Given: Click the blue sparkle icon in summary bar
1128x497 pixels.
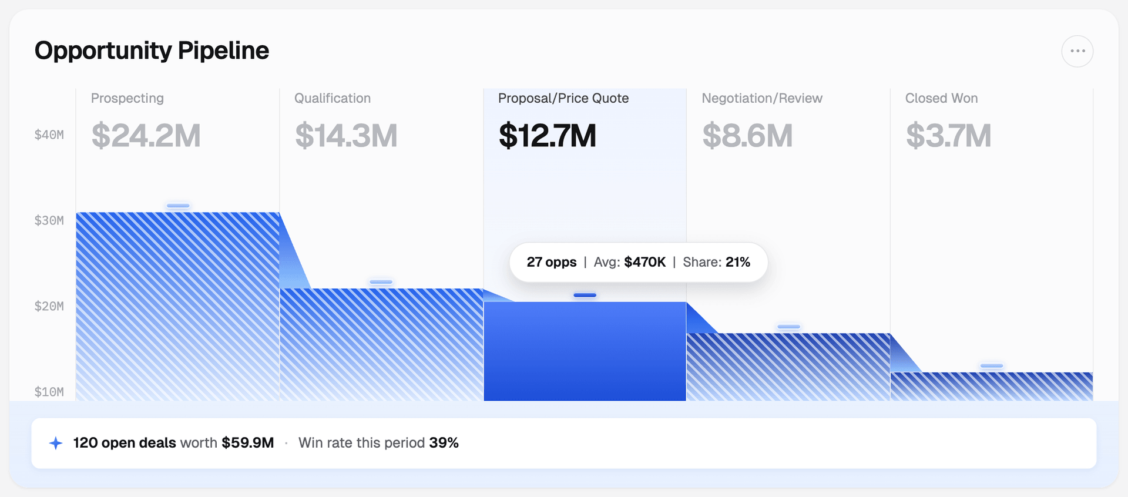Looking at the screenshot, I should click(x=56, y=443).
